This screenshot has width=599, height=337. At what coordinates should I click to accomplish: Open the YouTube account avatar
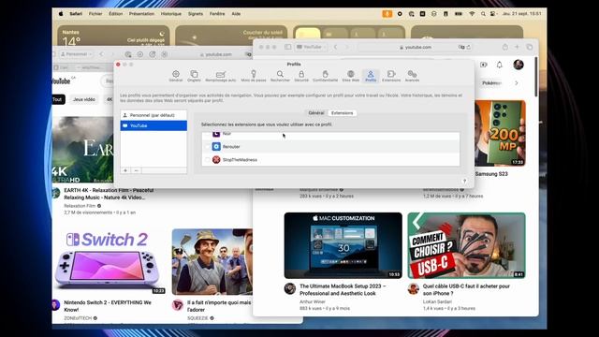point(519,65)
